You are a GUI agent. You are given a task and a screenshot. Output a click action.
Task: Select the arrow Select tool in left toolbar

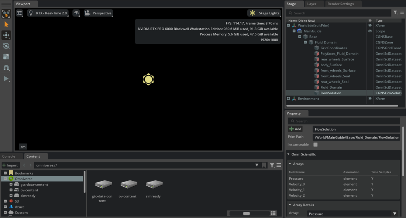point(6,25)
